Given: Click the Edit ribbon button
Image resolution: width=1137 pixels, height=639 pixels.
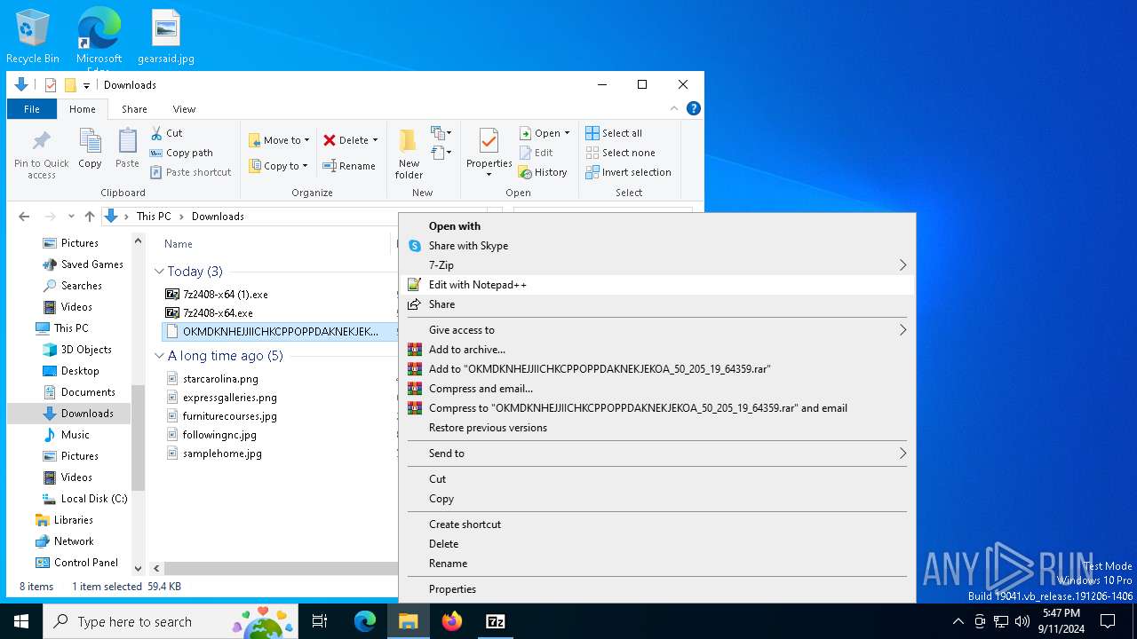Looking at the screenshot, I should click(x=537, y=153).
